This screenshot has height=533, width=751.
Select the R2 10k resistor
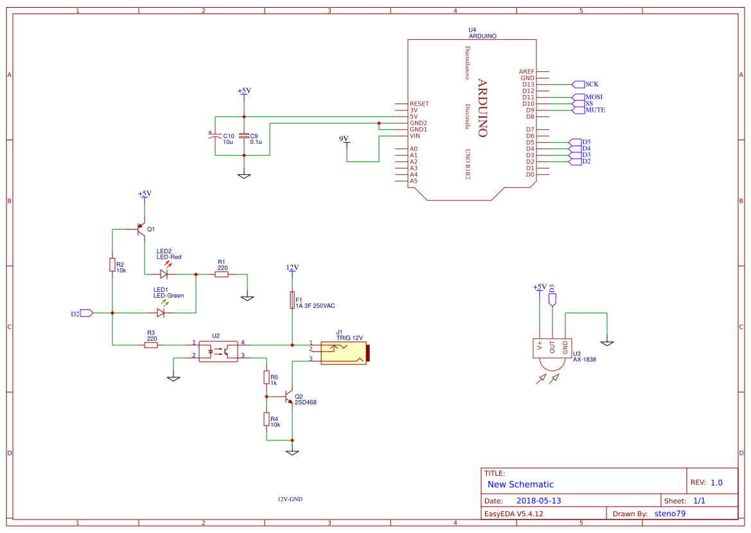111,266
